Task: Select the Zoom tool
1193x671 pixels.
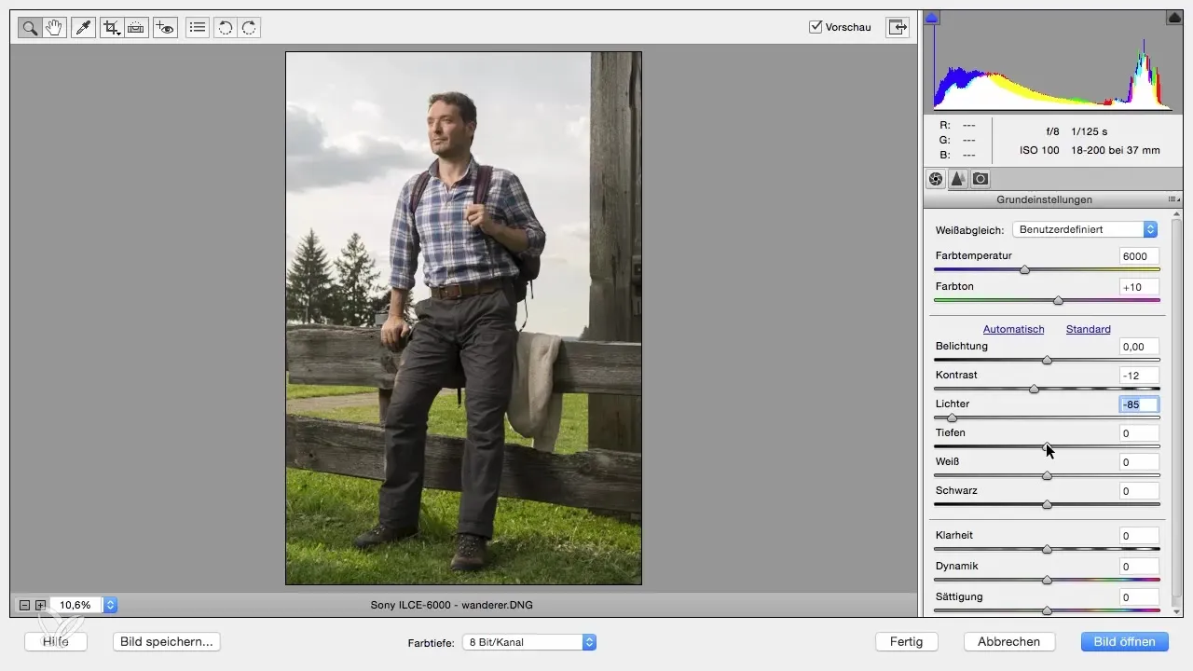Action: point(30,28)
